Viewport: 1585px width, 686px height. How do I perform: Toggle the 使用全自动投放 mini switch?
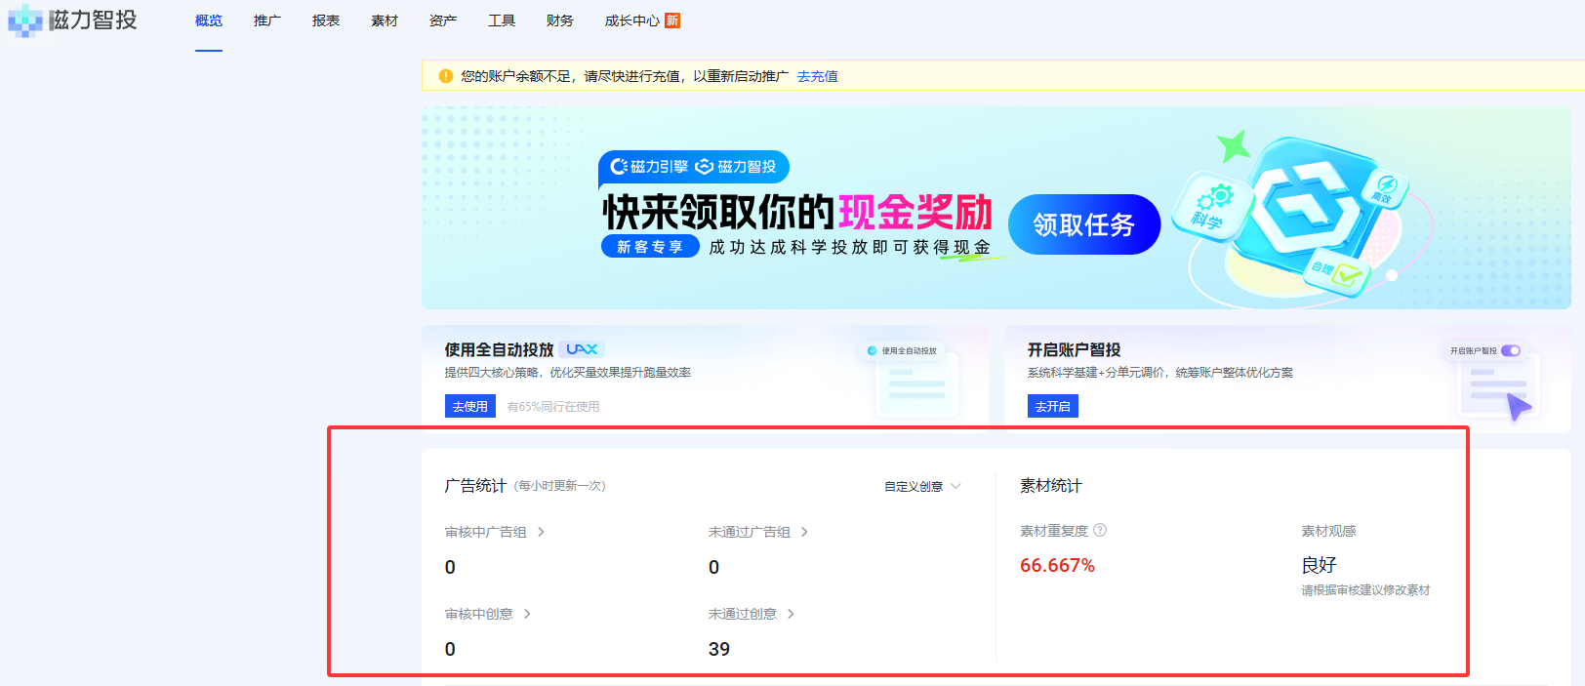click(x=873, y=350)
